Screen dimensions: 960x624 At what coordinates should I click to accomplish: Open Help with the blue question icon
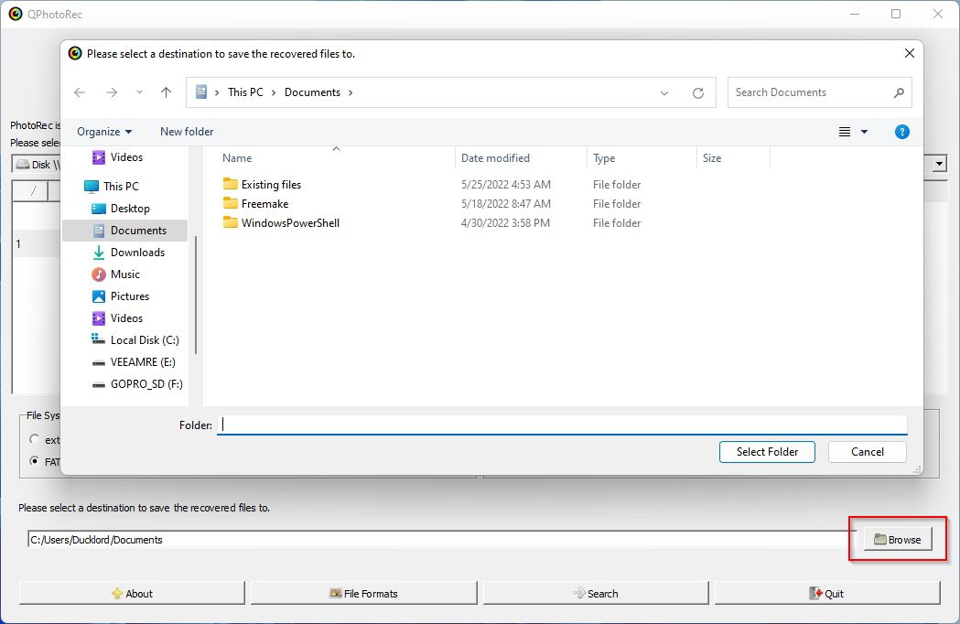coord(901,132)
